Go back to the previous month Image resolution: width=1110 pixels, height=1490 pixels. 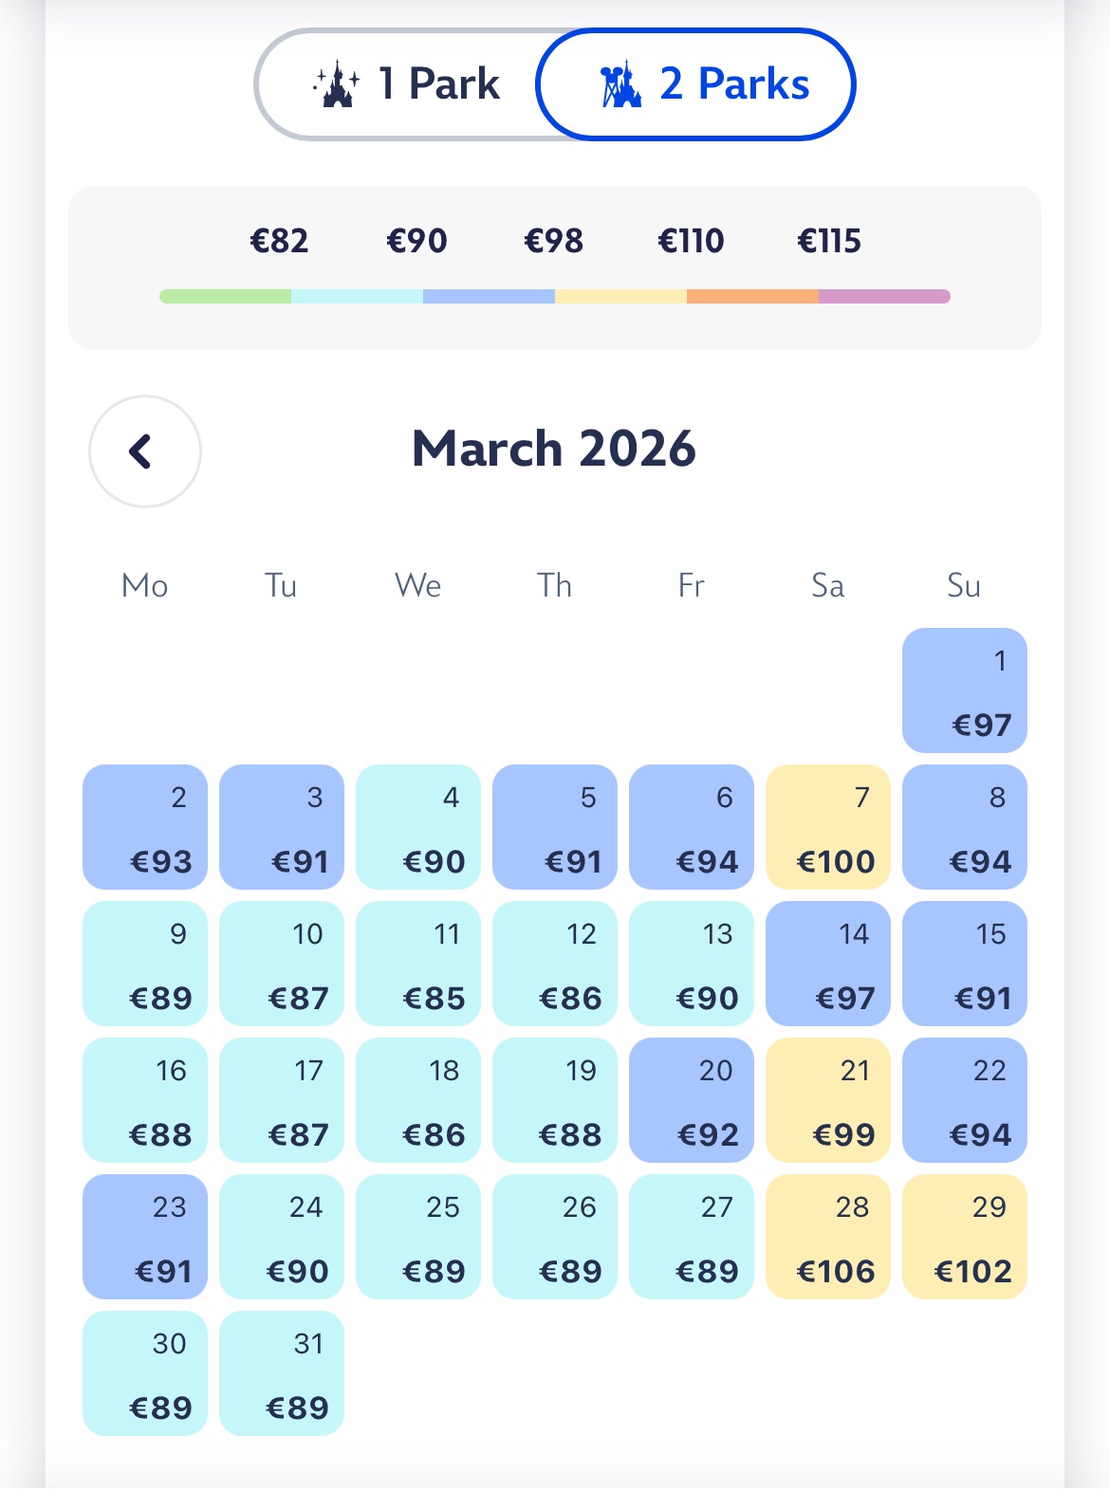(x=144, y=451)
